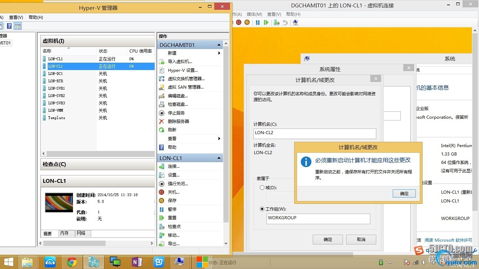Click 连接 under LON-CL1 actions
The image size is (479, 269).
[x=174, y=166]
